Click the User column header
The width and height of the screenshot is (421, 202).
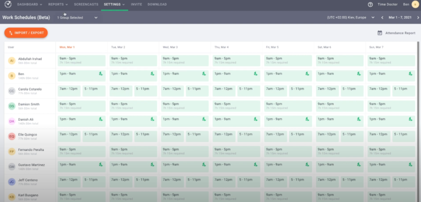[11, 47]
